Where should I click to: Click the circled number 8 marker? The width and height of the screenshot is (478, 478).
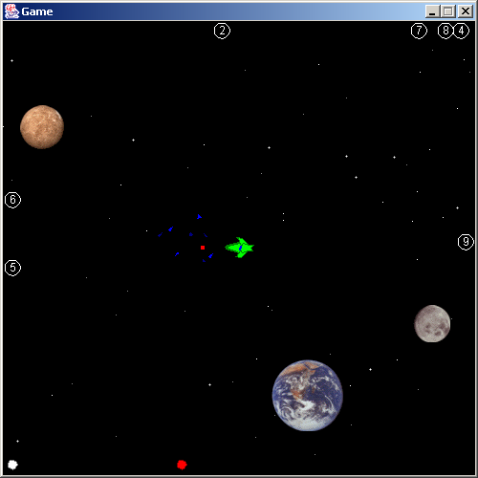[x=445, y=31]
